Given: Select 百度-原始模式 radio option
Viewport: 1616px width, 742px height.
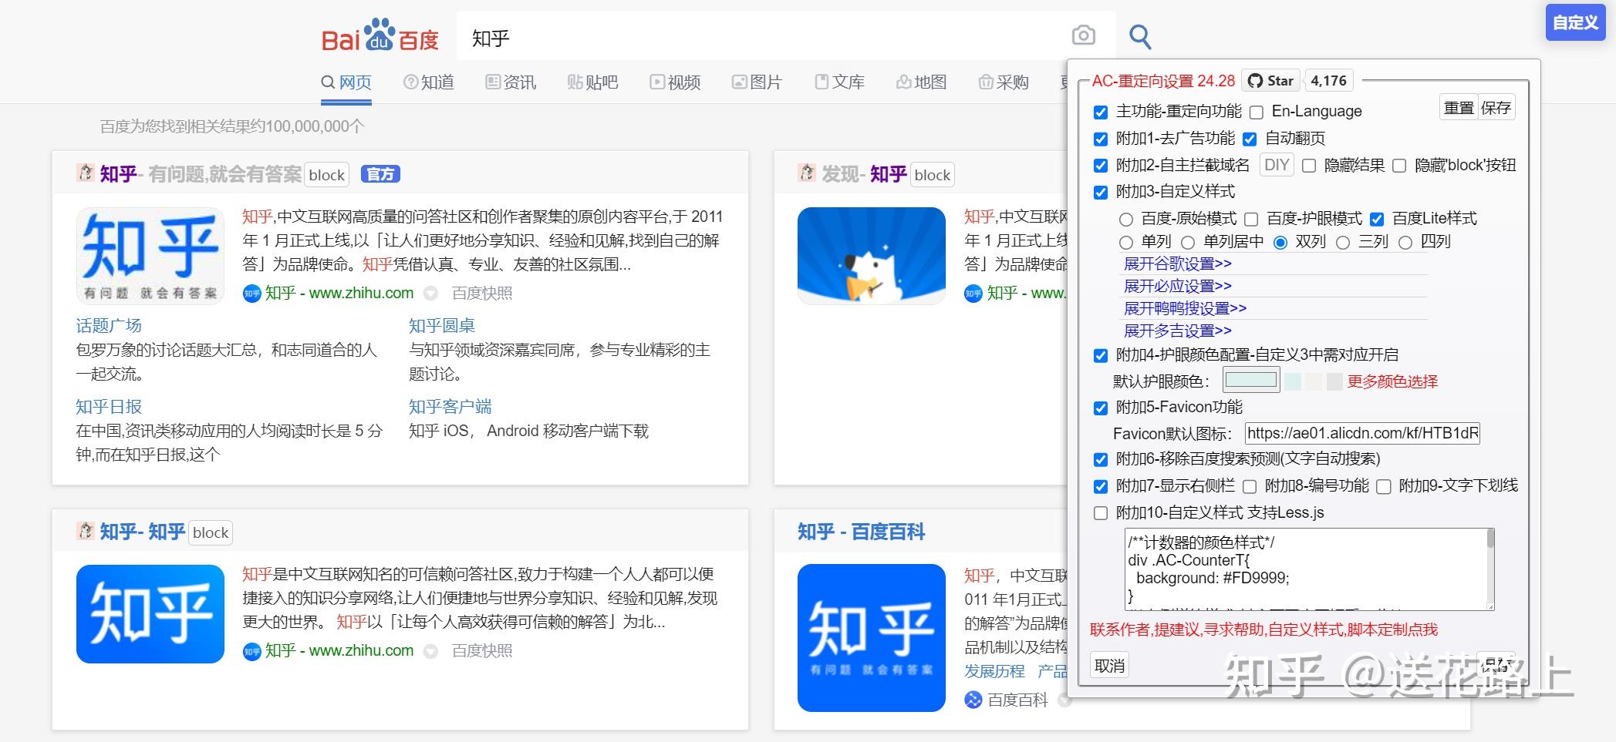Looking at the screenshot, I should pos(1126,220).
